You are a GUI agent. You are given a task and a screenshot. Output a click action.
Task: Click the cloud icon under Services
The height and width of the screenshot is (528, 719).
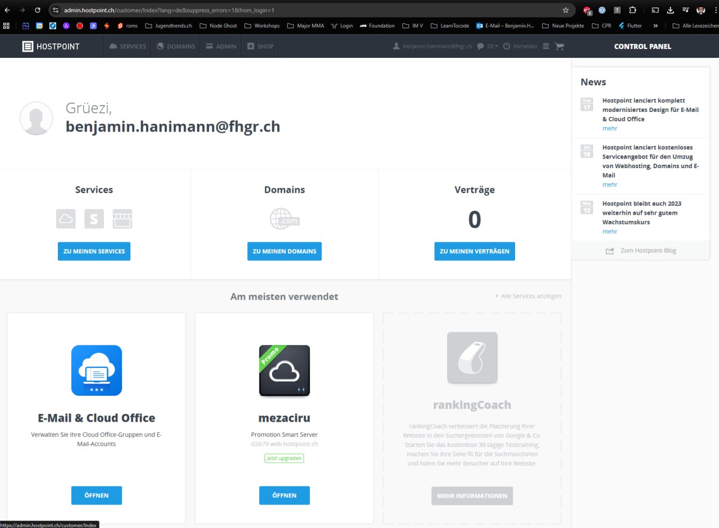(x=66, y=219)
